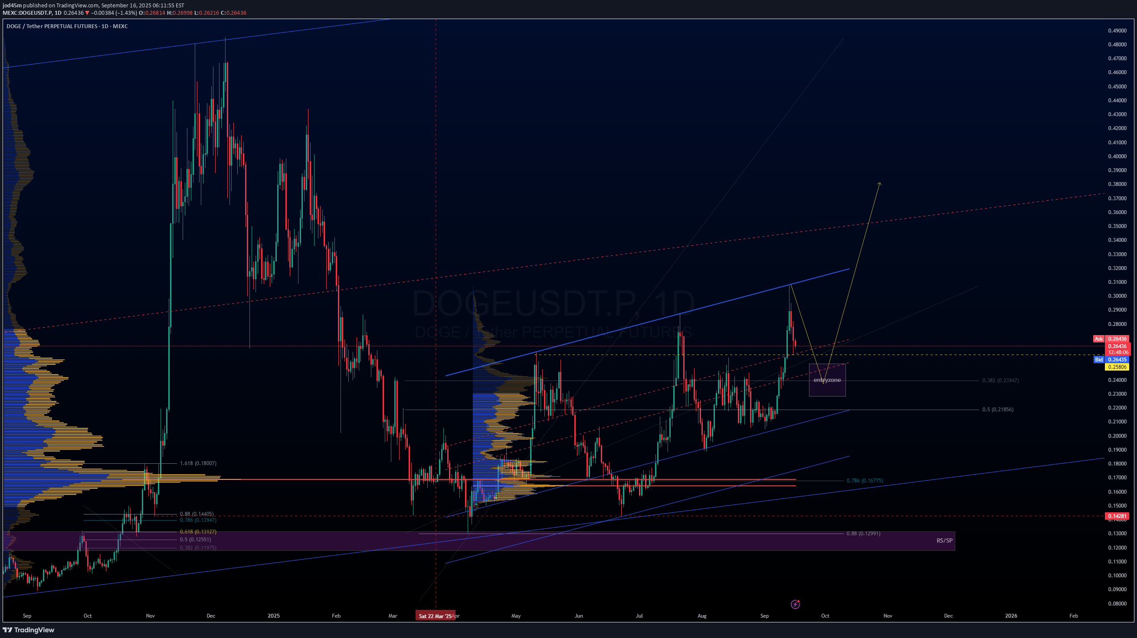Viewport: 1137px width, 638px height.
Task: Click the jod45m author name
Action: 12,5
